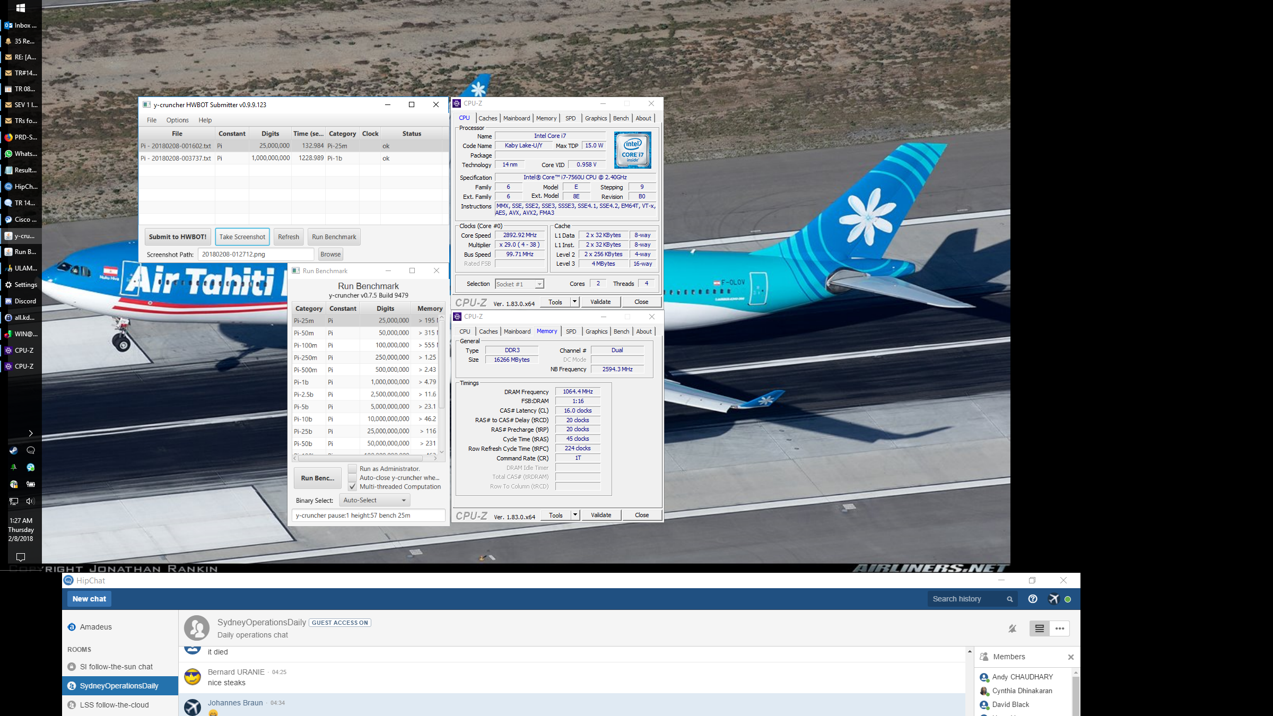
Task: Click the battery power tray icon
Action: pyautogui.click(x=31, y=484)
